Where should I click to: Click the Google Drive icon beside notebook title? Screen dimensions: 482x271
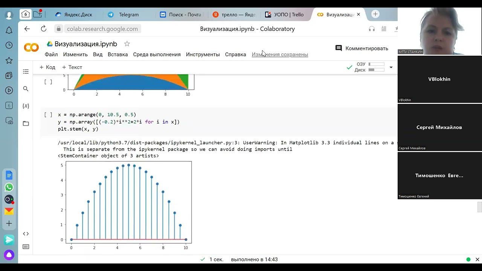(50, 44)
